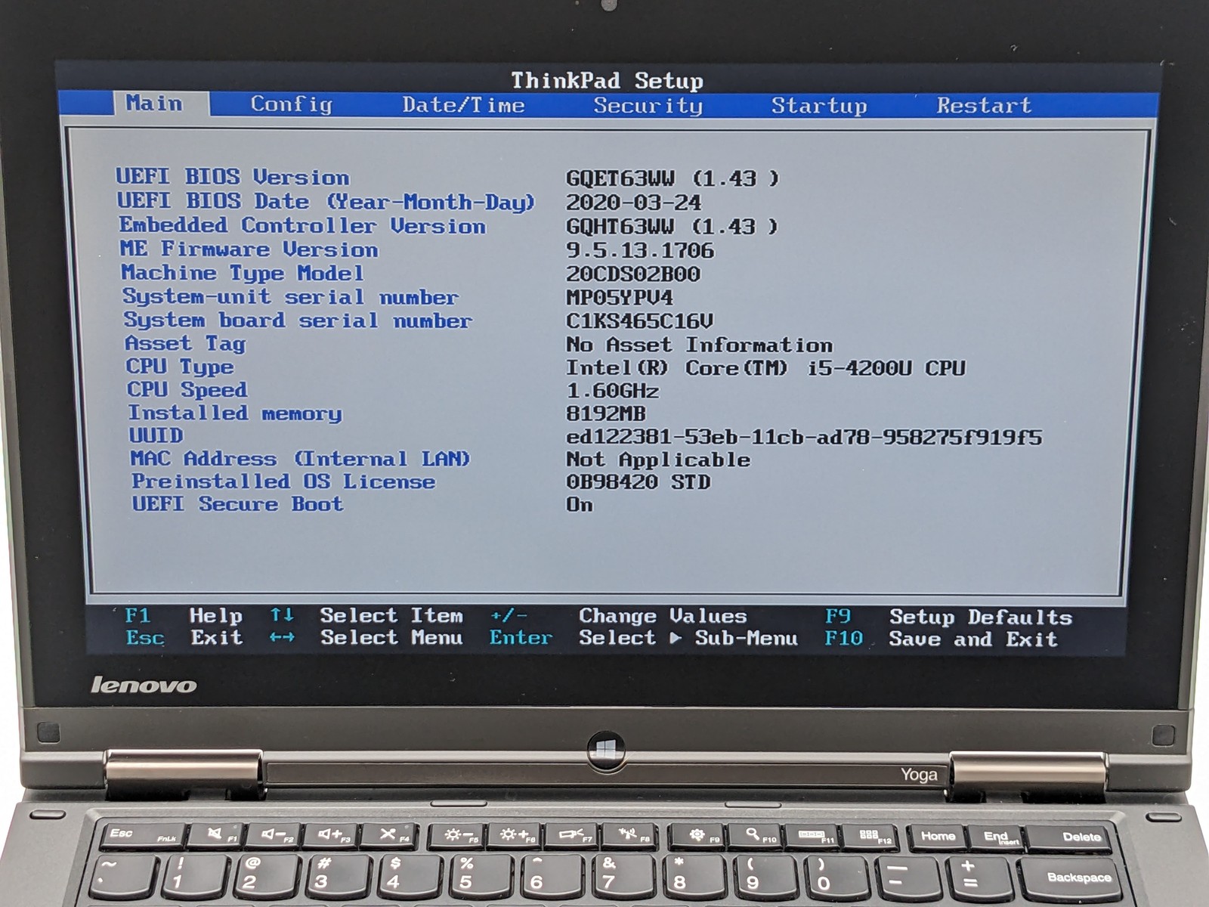Click the value 9.5.13.1706
1209x907 pixels.
[639, 250]
